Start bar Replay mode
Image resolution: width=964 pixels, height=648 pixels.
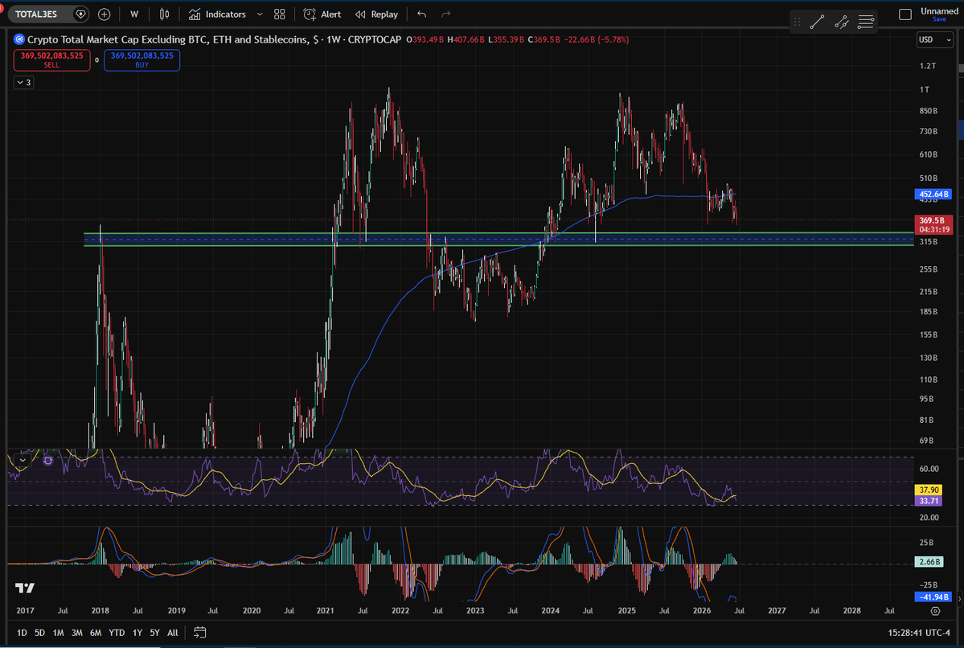tap(376, 14)
